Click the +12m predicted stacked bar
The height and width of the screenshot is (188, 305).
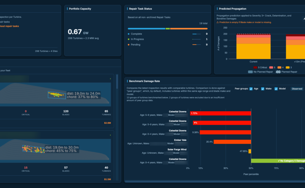[x=295, y=46]
